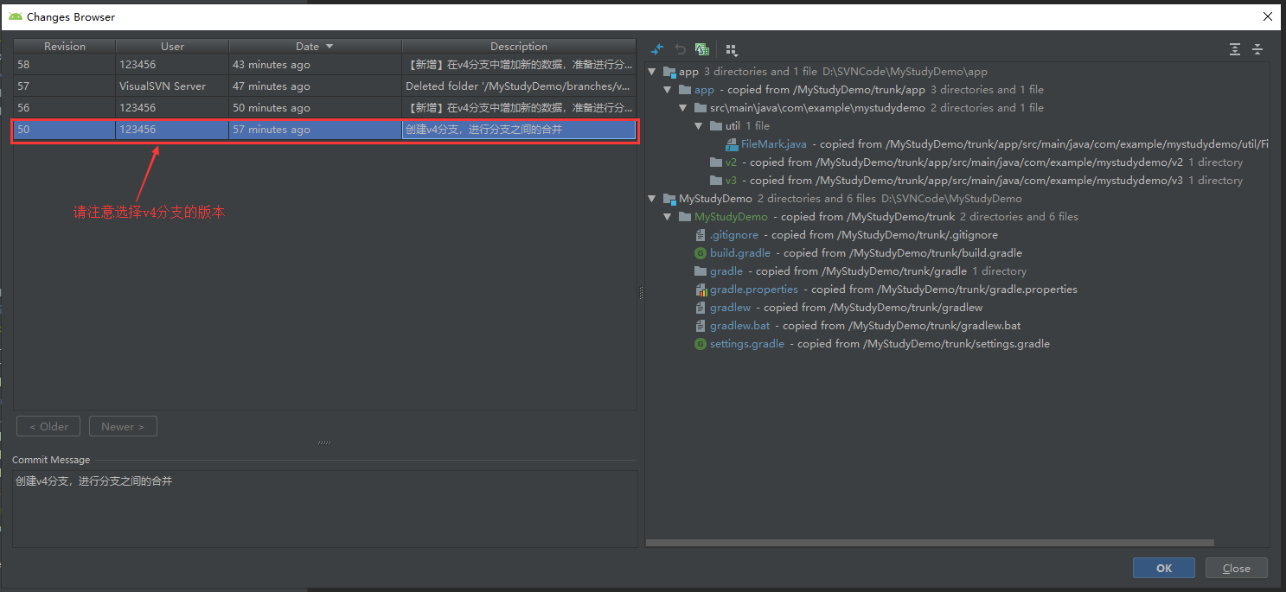The width and height of the screenshot is (1286, 592).
Task: Select the v3 folder row
Action: pyautogui.click(x=957, y=181)
